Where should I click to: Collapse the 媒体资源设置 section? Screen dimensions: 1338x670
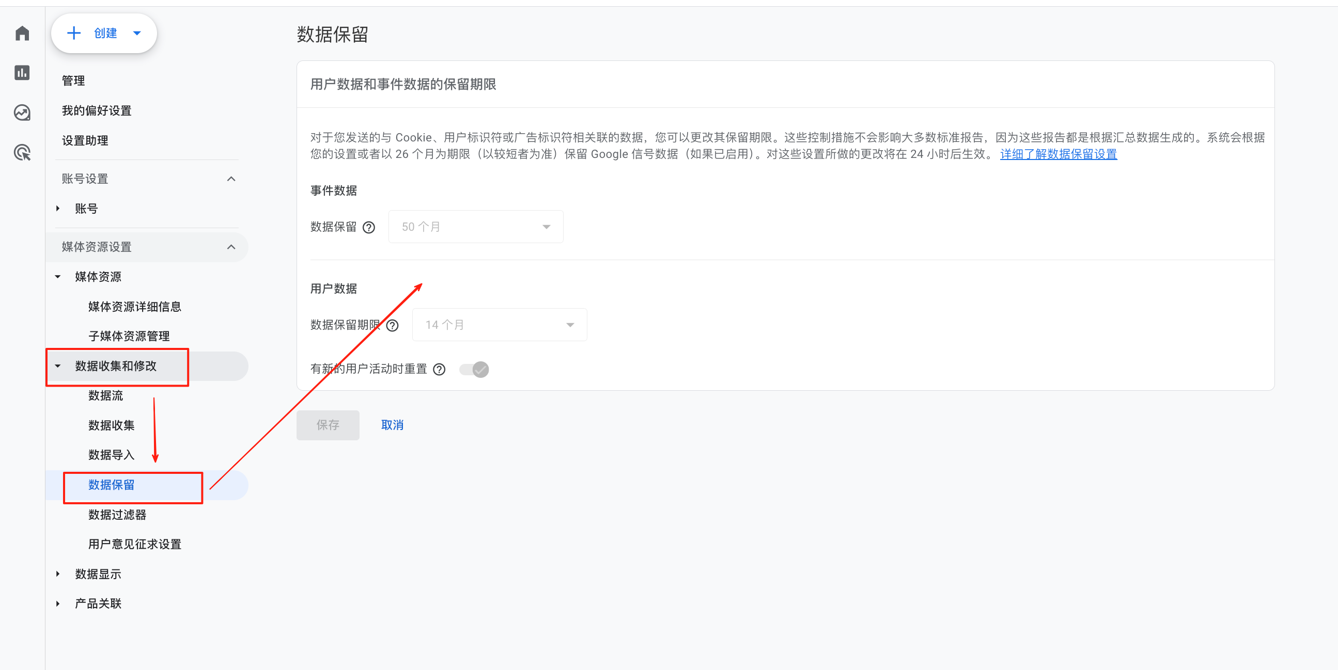(x=231, y=247)
